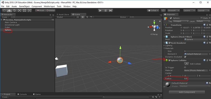Open the Hierarchy Create dropdown
The height and width of the screenshot is (99, 211).
5,17
